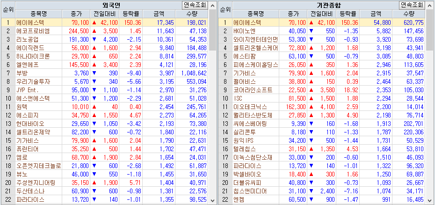Select 셀트리온헬스케어 stock row
This screenshot has height=205, width=435.
322,48
